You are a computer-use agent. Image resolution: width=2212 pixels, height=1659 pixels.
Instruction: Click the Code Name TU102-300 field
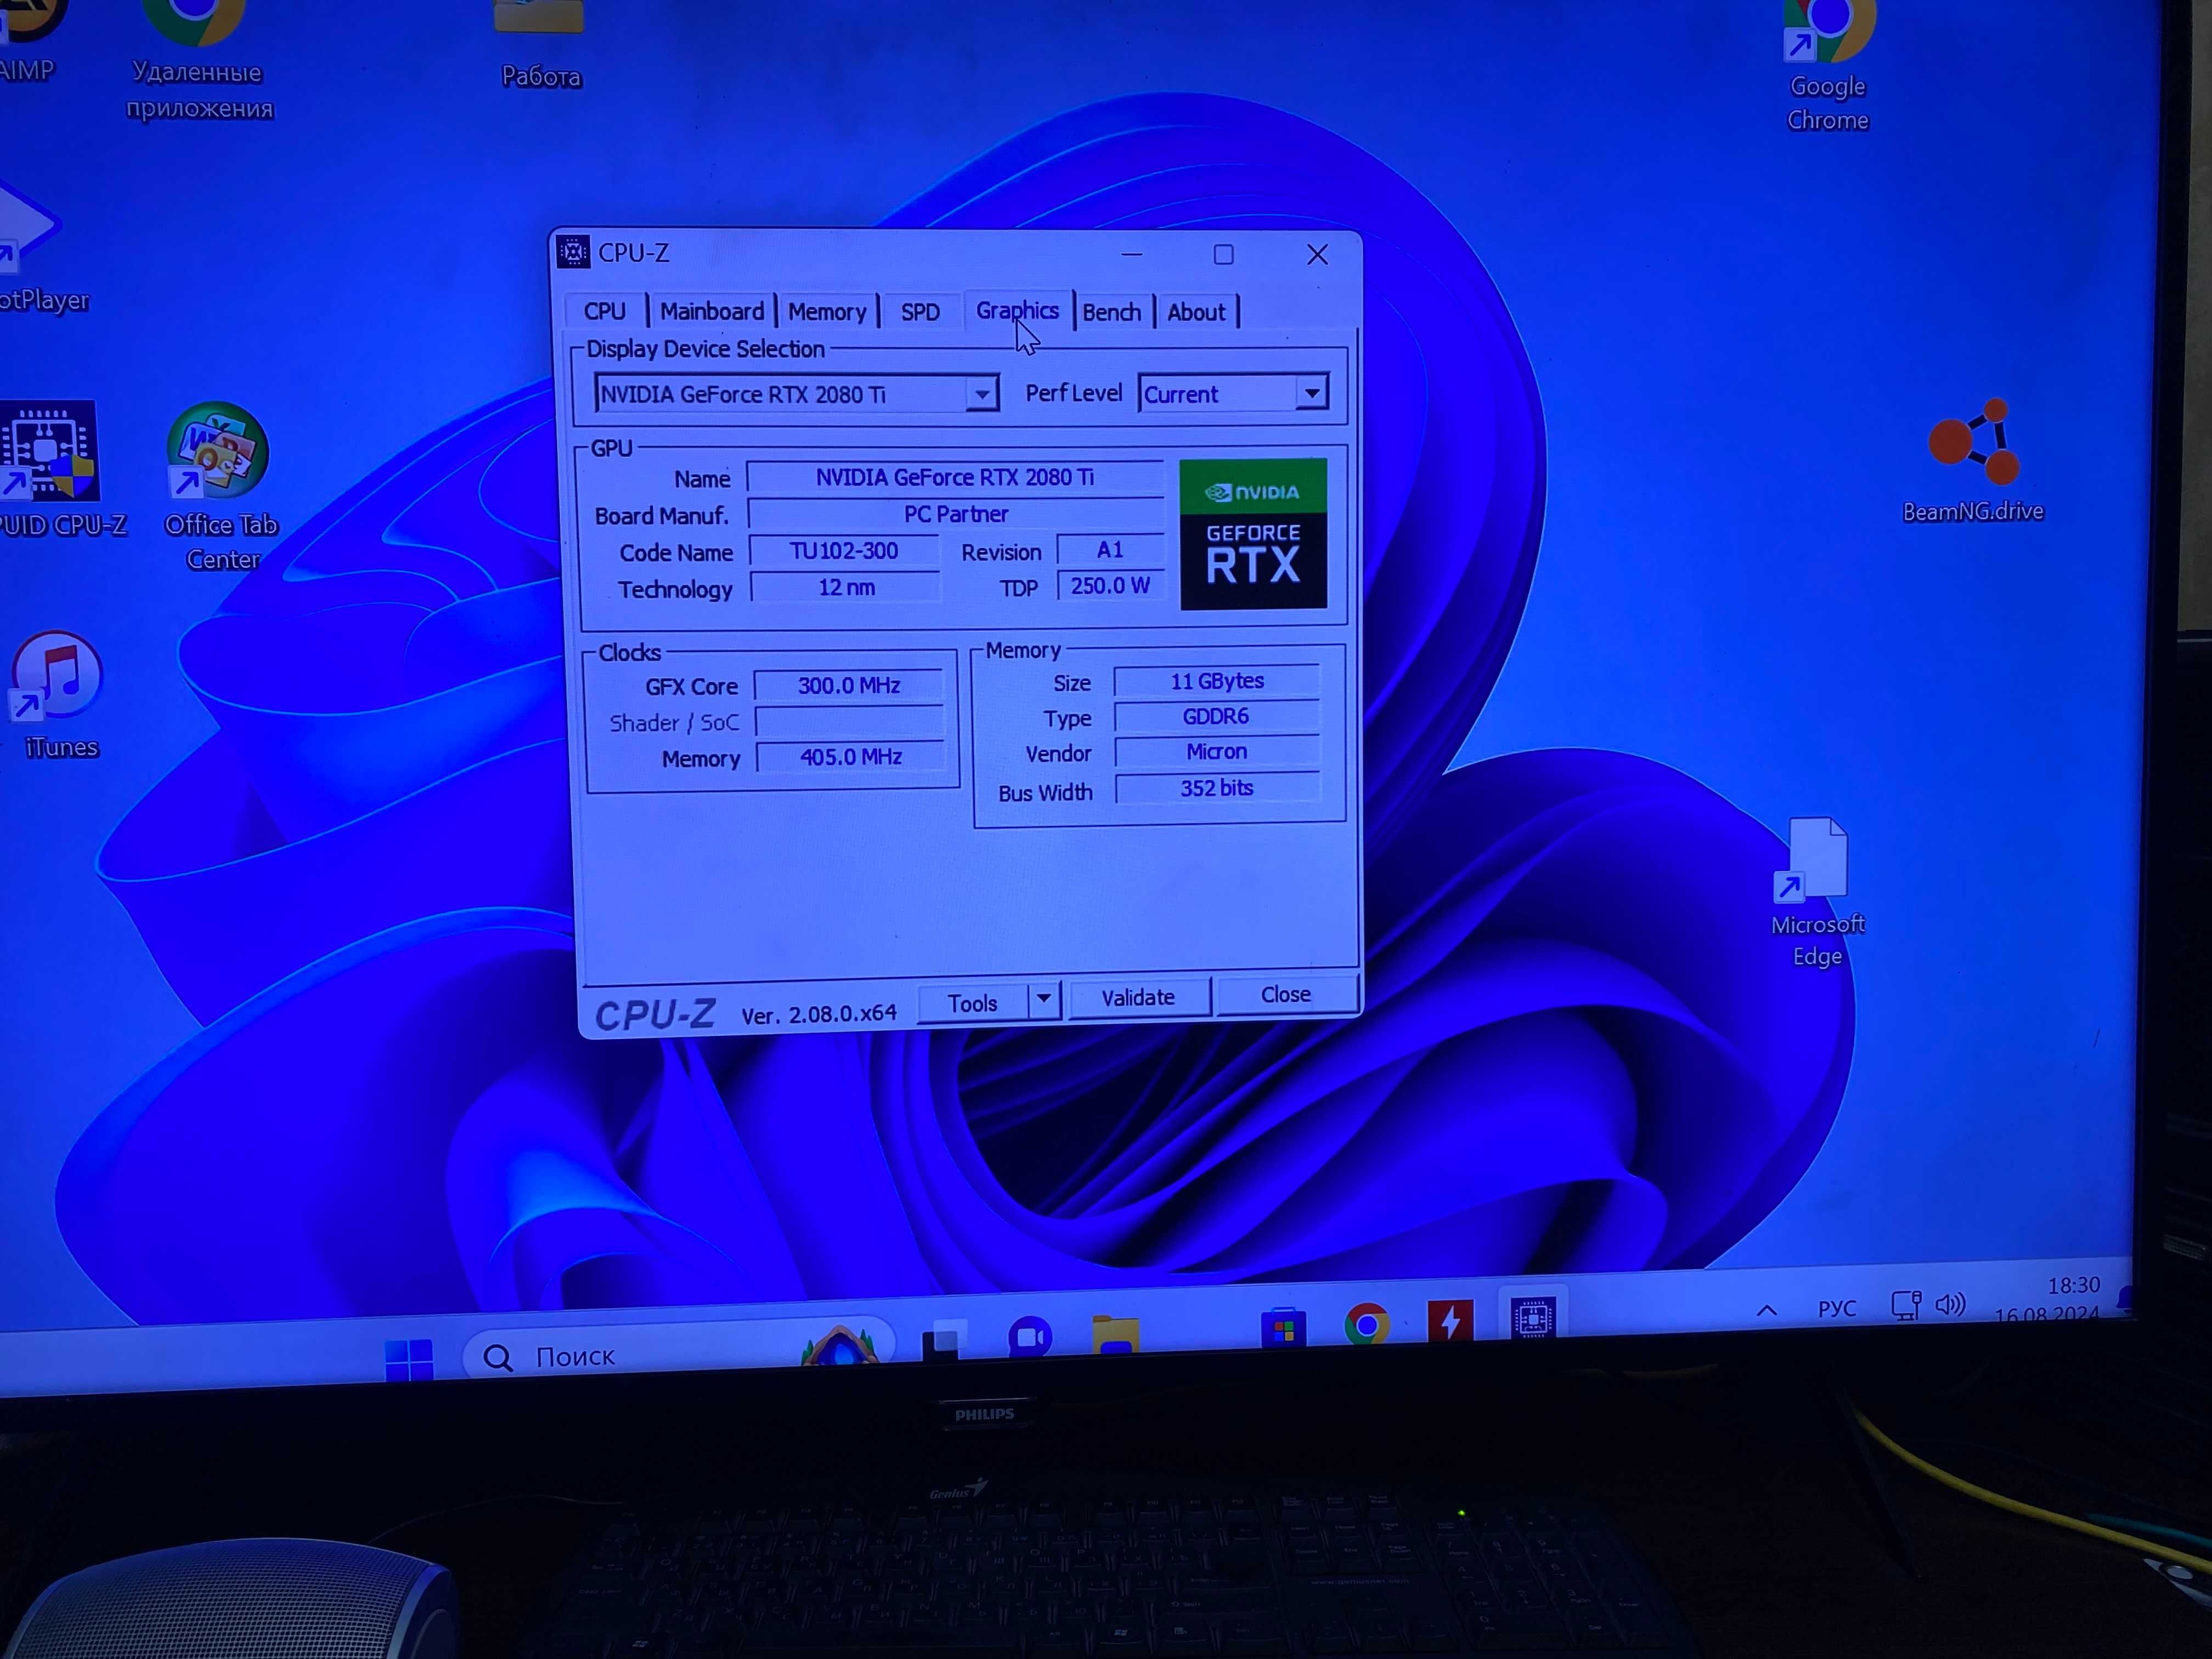coord(844,551)
